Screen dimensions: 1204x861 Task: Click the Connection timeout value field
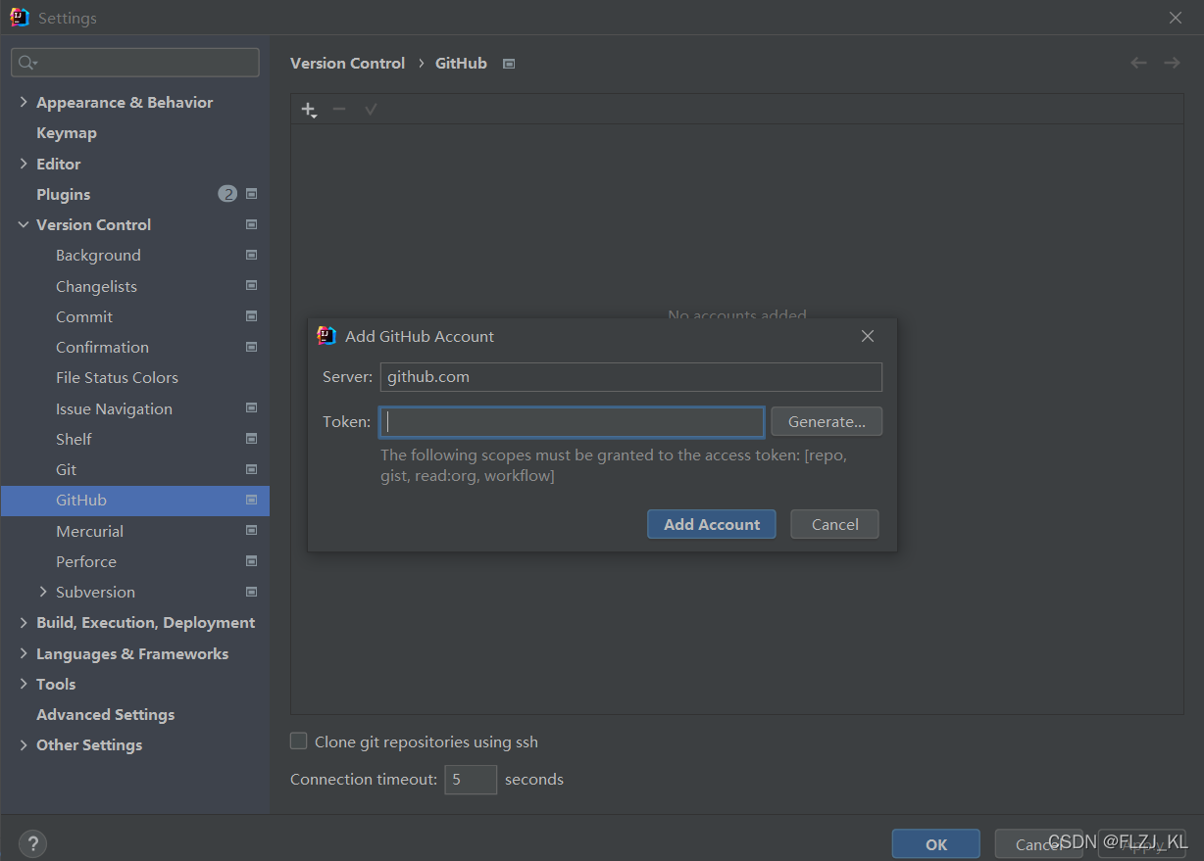pyautogui.click(x=471, y=780)
